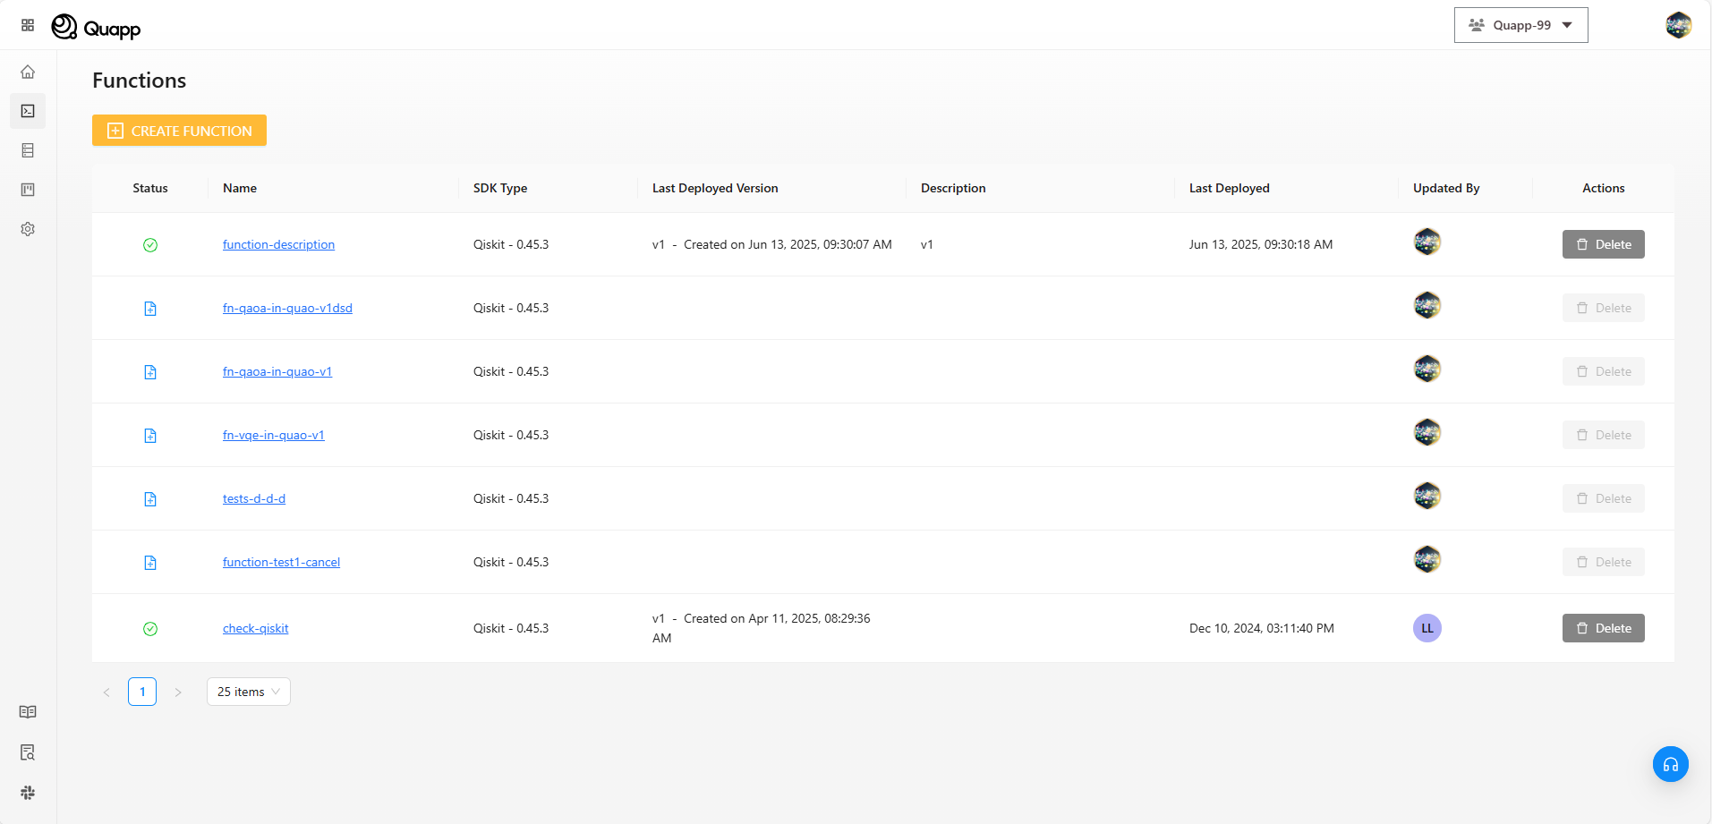Open the settings gear in sidebar
Screen dimensions: 1712x824
(28, 229)
